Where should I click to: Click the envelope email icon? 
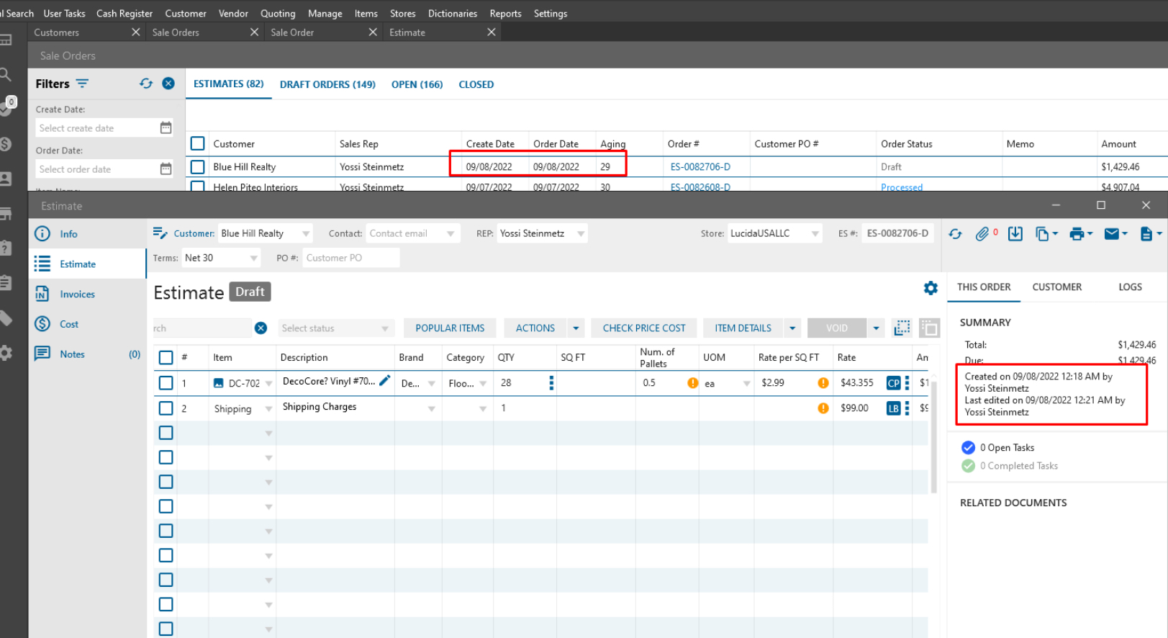point(1112,234)
